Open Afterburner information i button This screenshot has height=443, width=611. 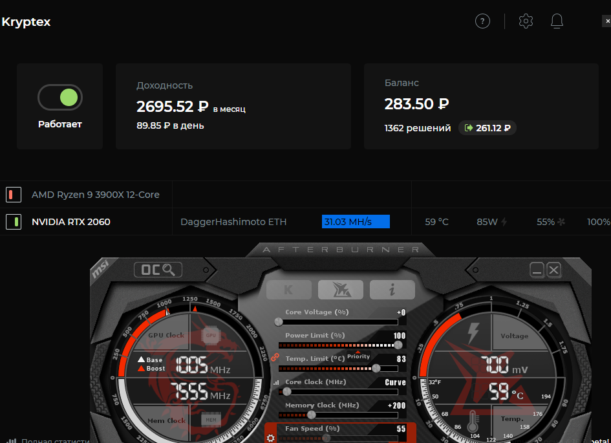(392, 290)
